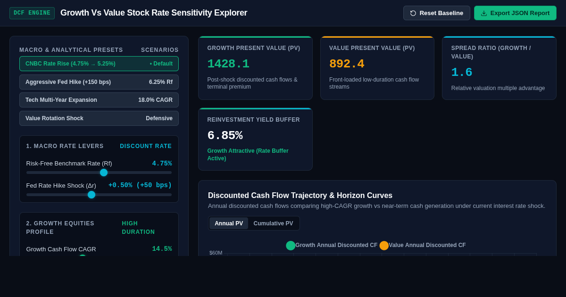Image resolution: width=566 pixels, height=297 pixels.
Task: Choose the Tech Multi-Year Expansion preset
Action: pyautogui.click(x=99, y=100)
